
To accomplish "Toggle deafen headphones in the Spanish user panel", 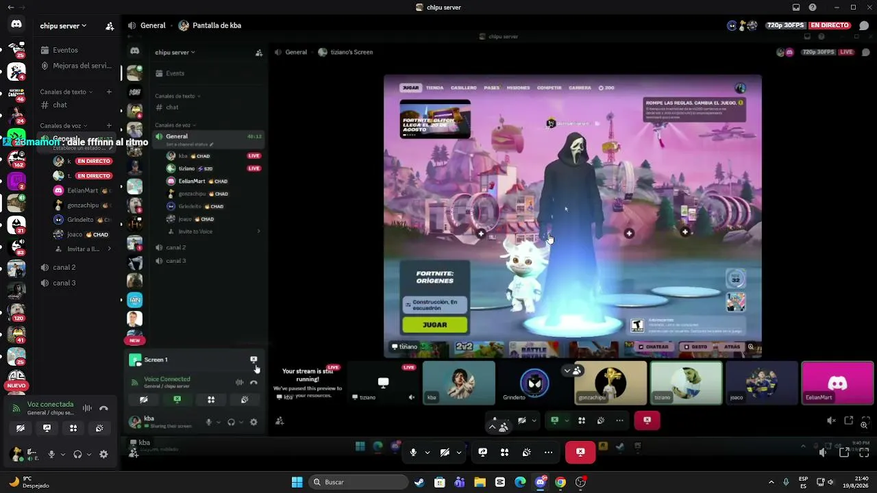I will click(77, 454).
